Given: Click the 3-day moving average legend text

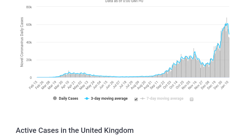Looking at the screenshot, I should pyautogui.click(x=109, y=98).
